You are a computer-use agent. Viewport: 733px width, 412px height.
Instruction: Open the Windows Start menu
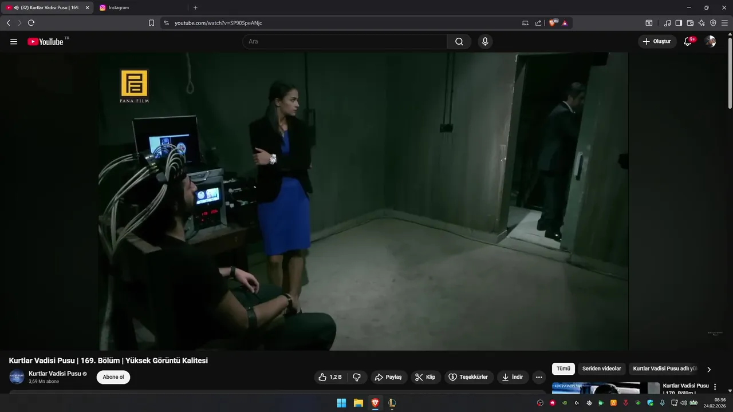click(x=341, y=403)
